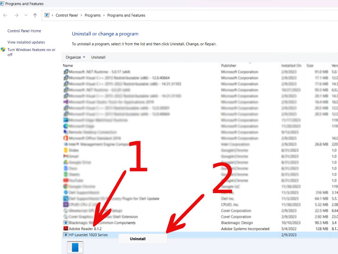Choose Uninstall from the context menu
The image size is (338, 254).
(x=137, y=238)
